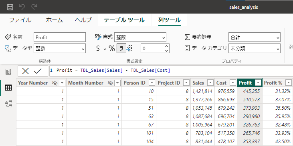The image size is (293, 146).
Task: Apply currency format with the $ button
Action: (98, 48)
